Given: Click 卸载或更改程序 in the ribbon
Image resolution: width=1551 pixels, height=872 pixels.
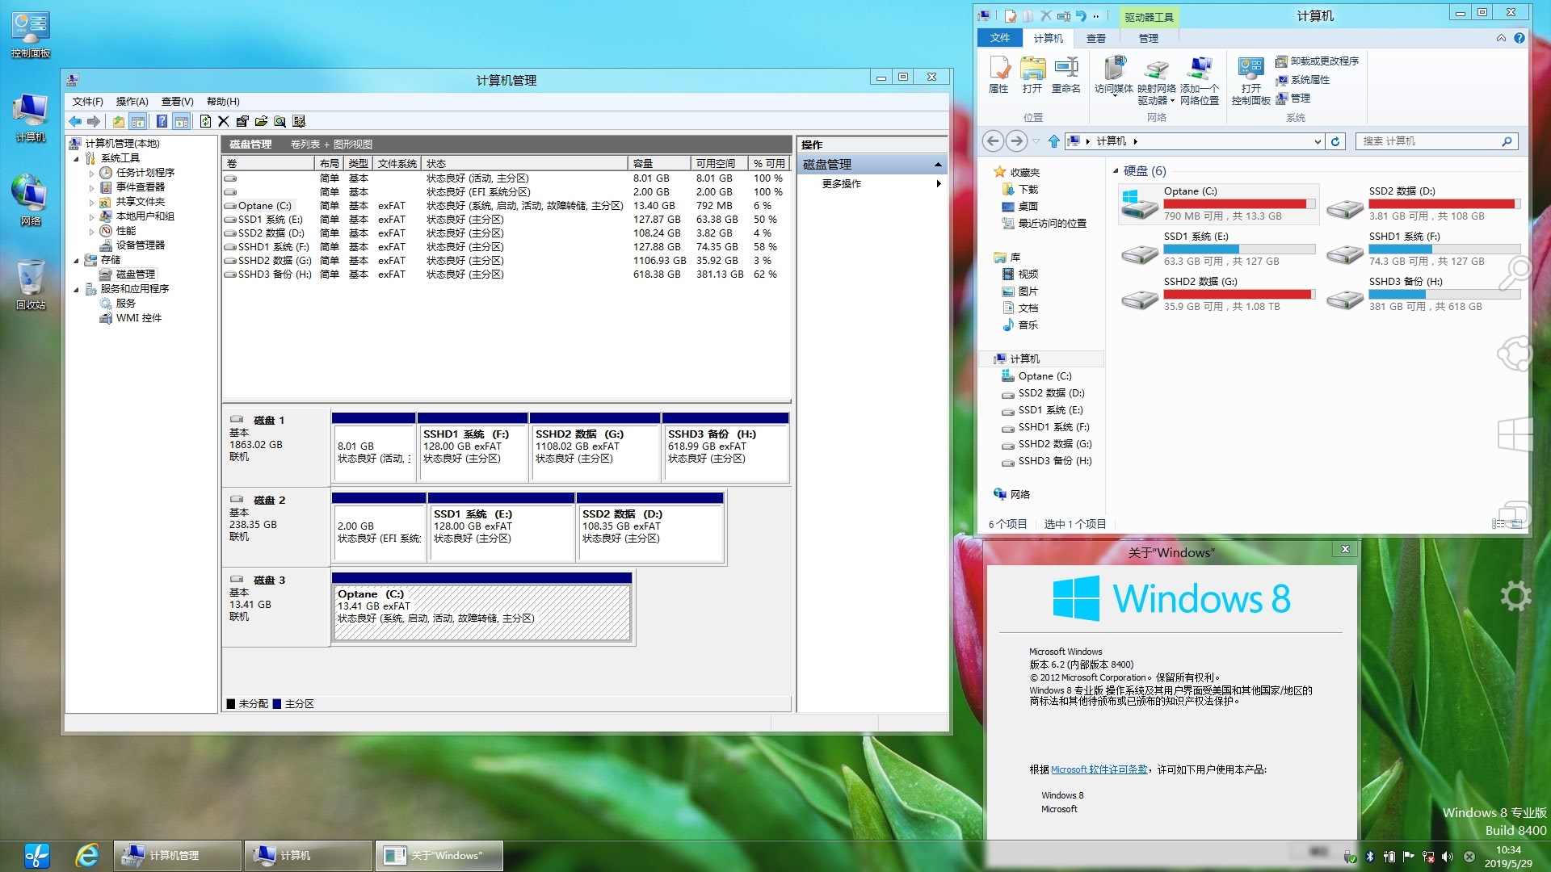Looking at the screenshot, I should (1318, 61).
